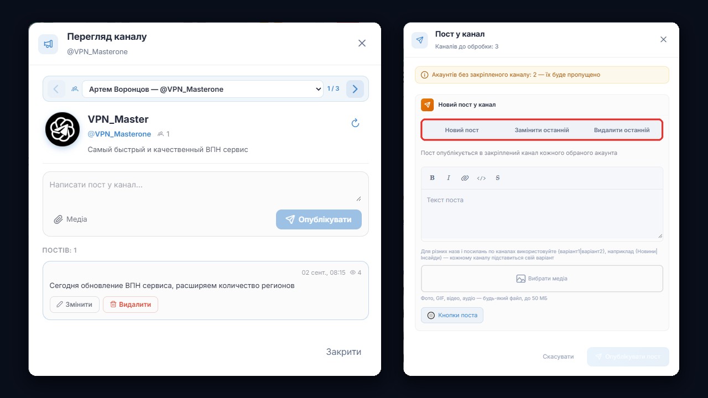Click the post text Сегодня обновление ВПН сервиса
The height and width of the screenshot is (398, 708).
click(x=172, y=286)
